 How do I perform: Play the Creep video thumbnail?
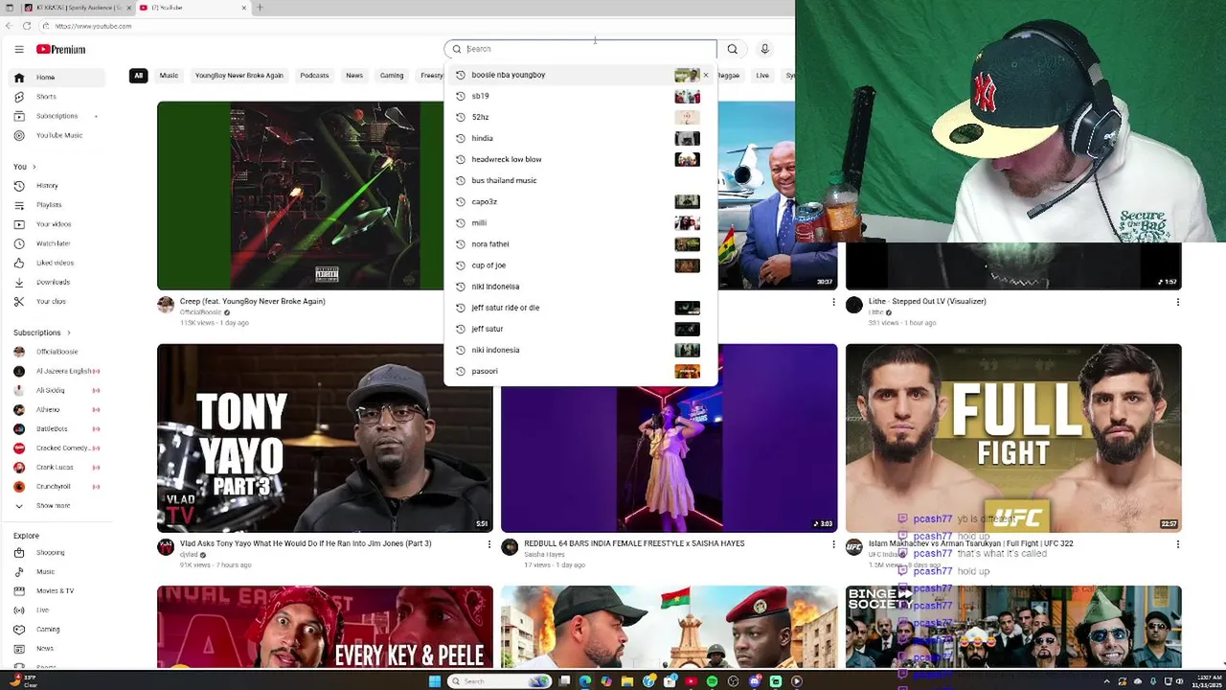(301, 195)
